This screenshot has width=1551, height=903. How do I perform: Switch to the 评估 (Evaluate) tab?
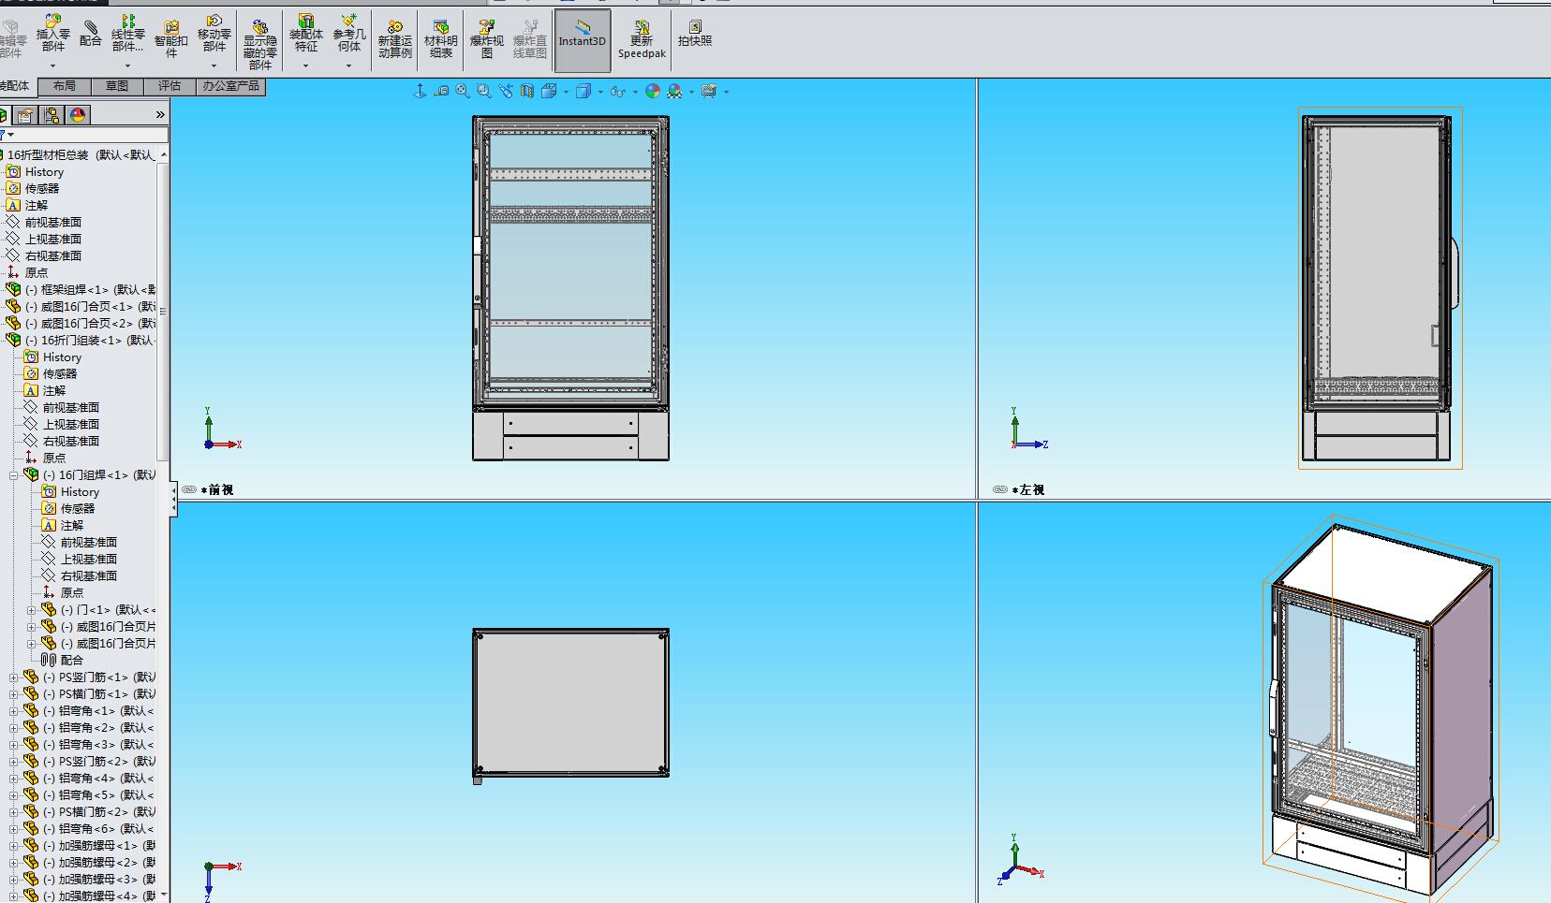170,86
